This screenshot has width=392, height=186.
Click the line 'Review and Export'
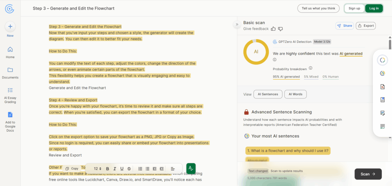coord(65,155)
